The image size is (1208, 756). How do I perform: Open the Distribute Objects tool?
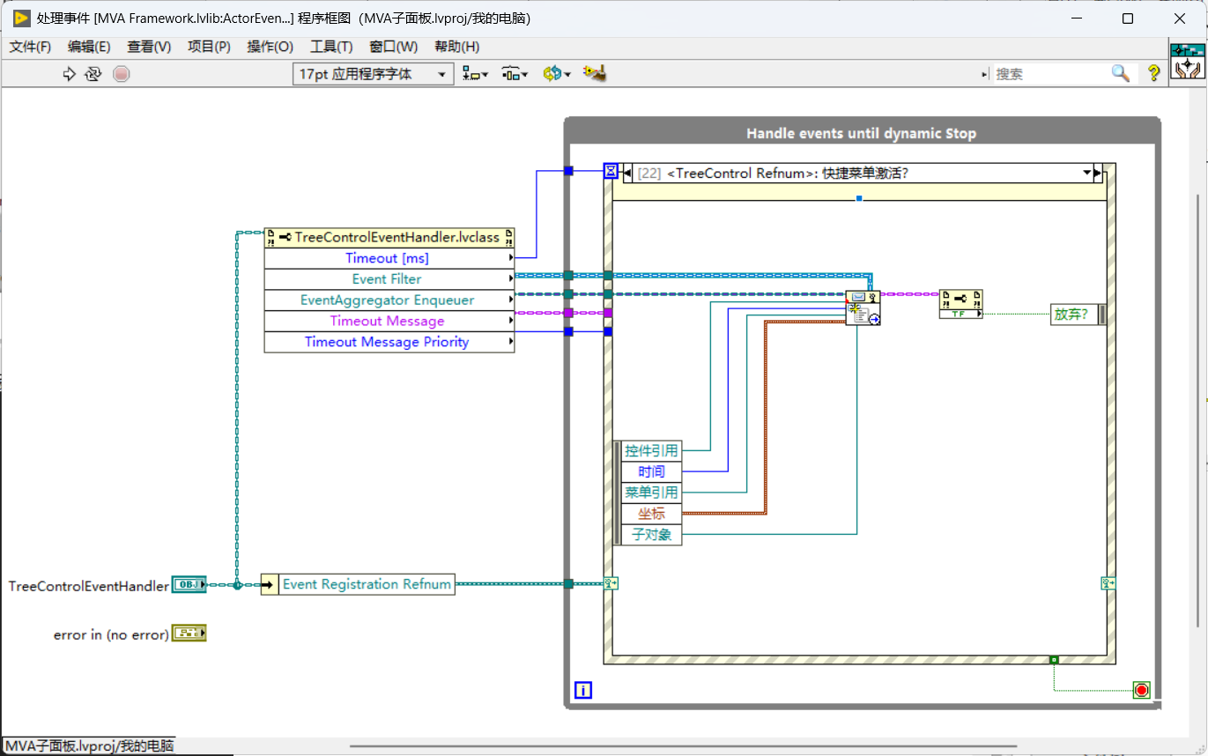tap(515, 74)
